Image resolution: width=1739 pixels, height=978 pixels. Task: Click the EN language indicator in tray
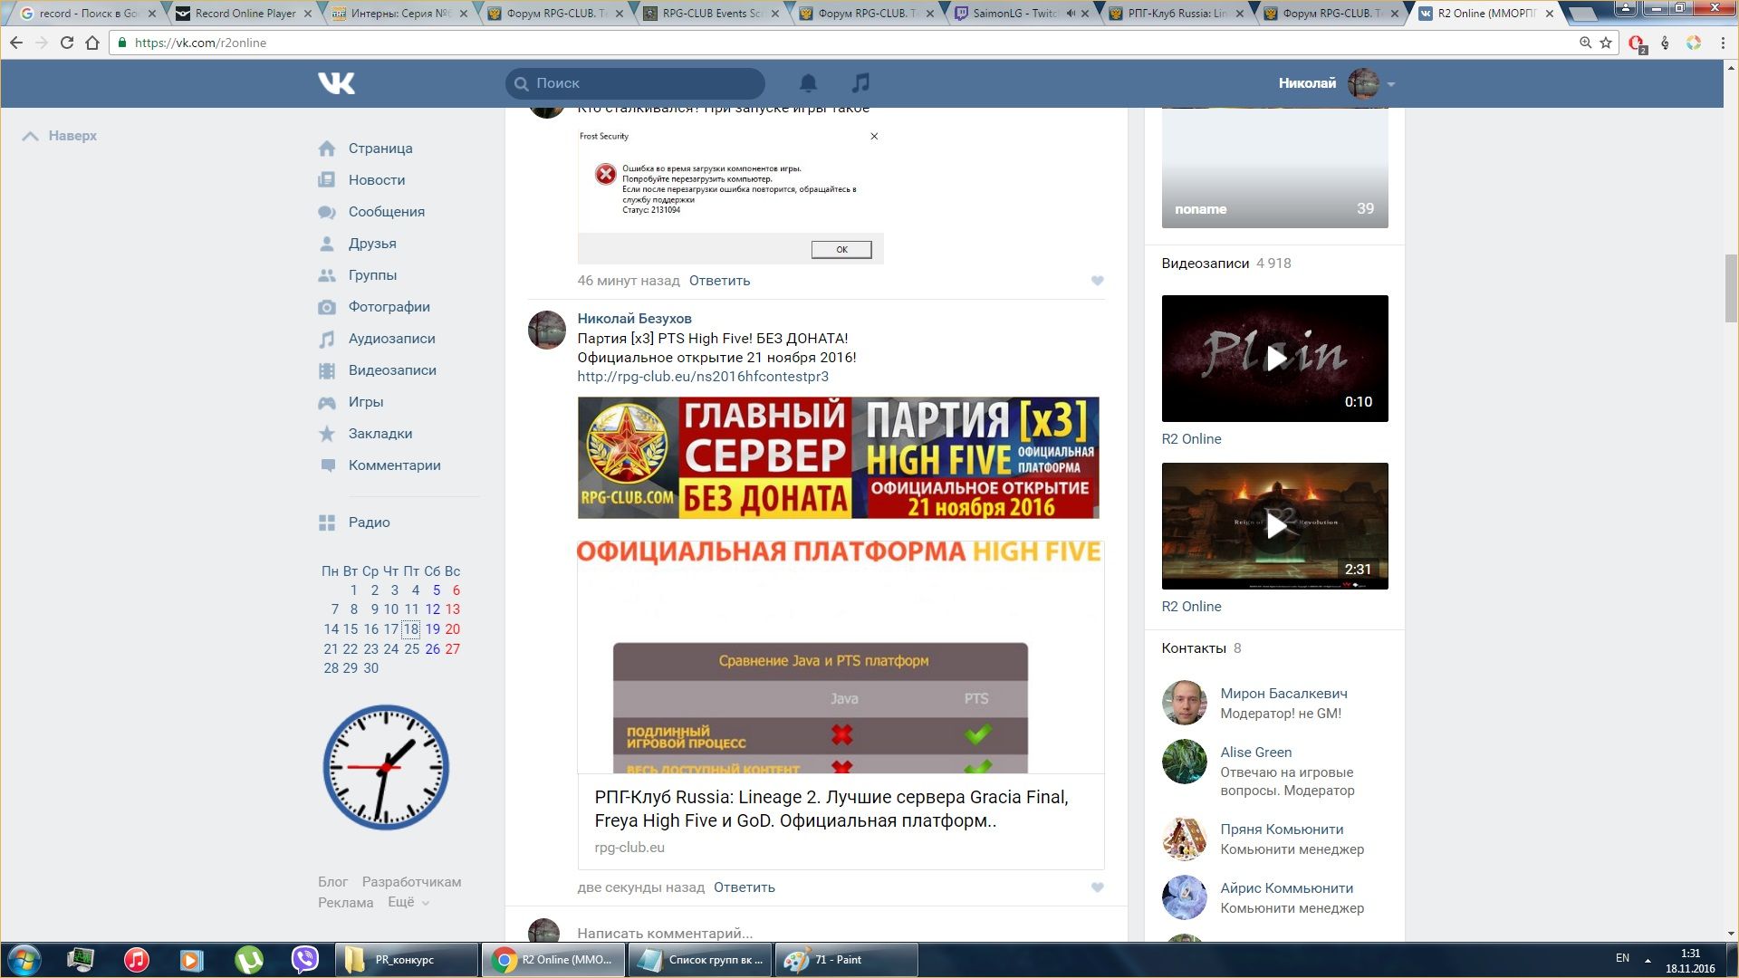[x=1622, y=958]
